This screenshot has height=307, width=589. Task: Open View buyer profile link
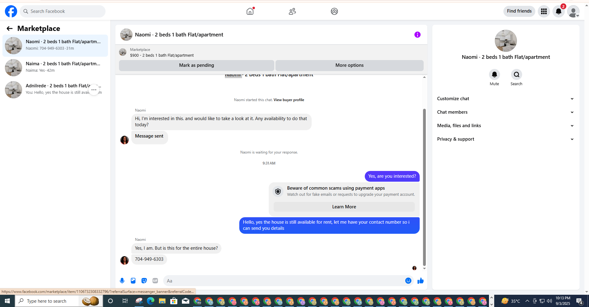[289, 100]
